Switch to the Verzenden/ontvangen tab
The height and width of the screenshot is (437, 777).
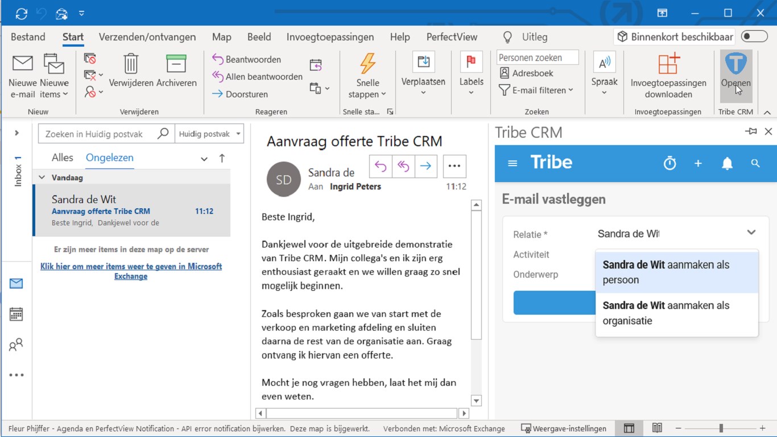147,37
